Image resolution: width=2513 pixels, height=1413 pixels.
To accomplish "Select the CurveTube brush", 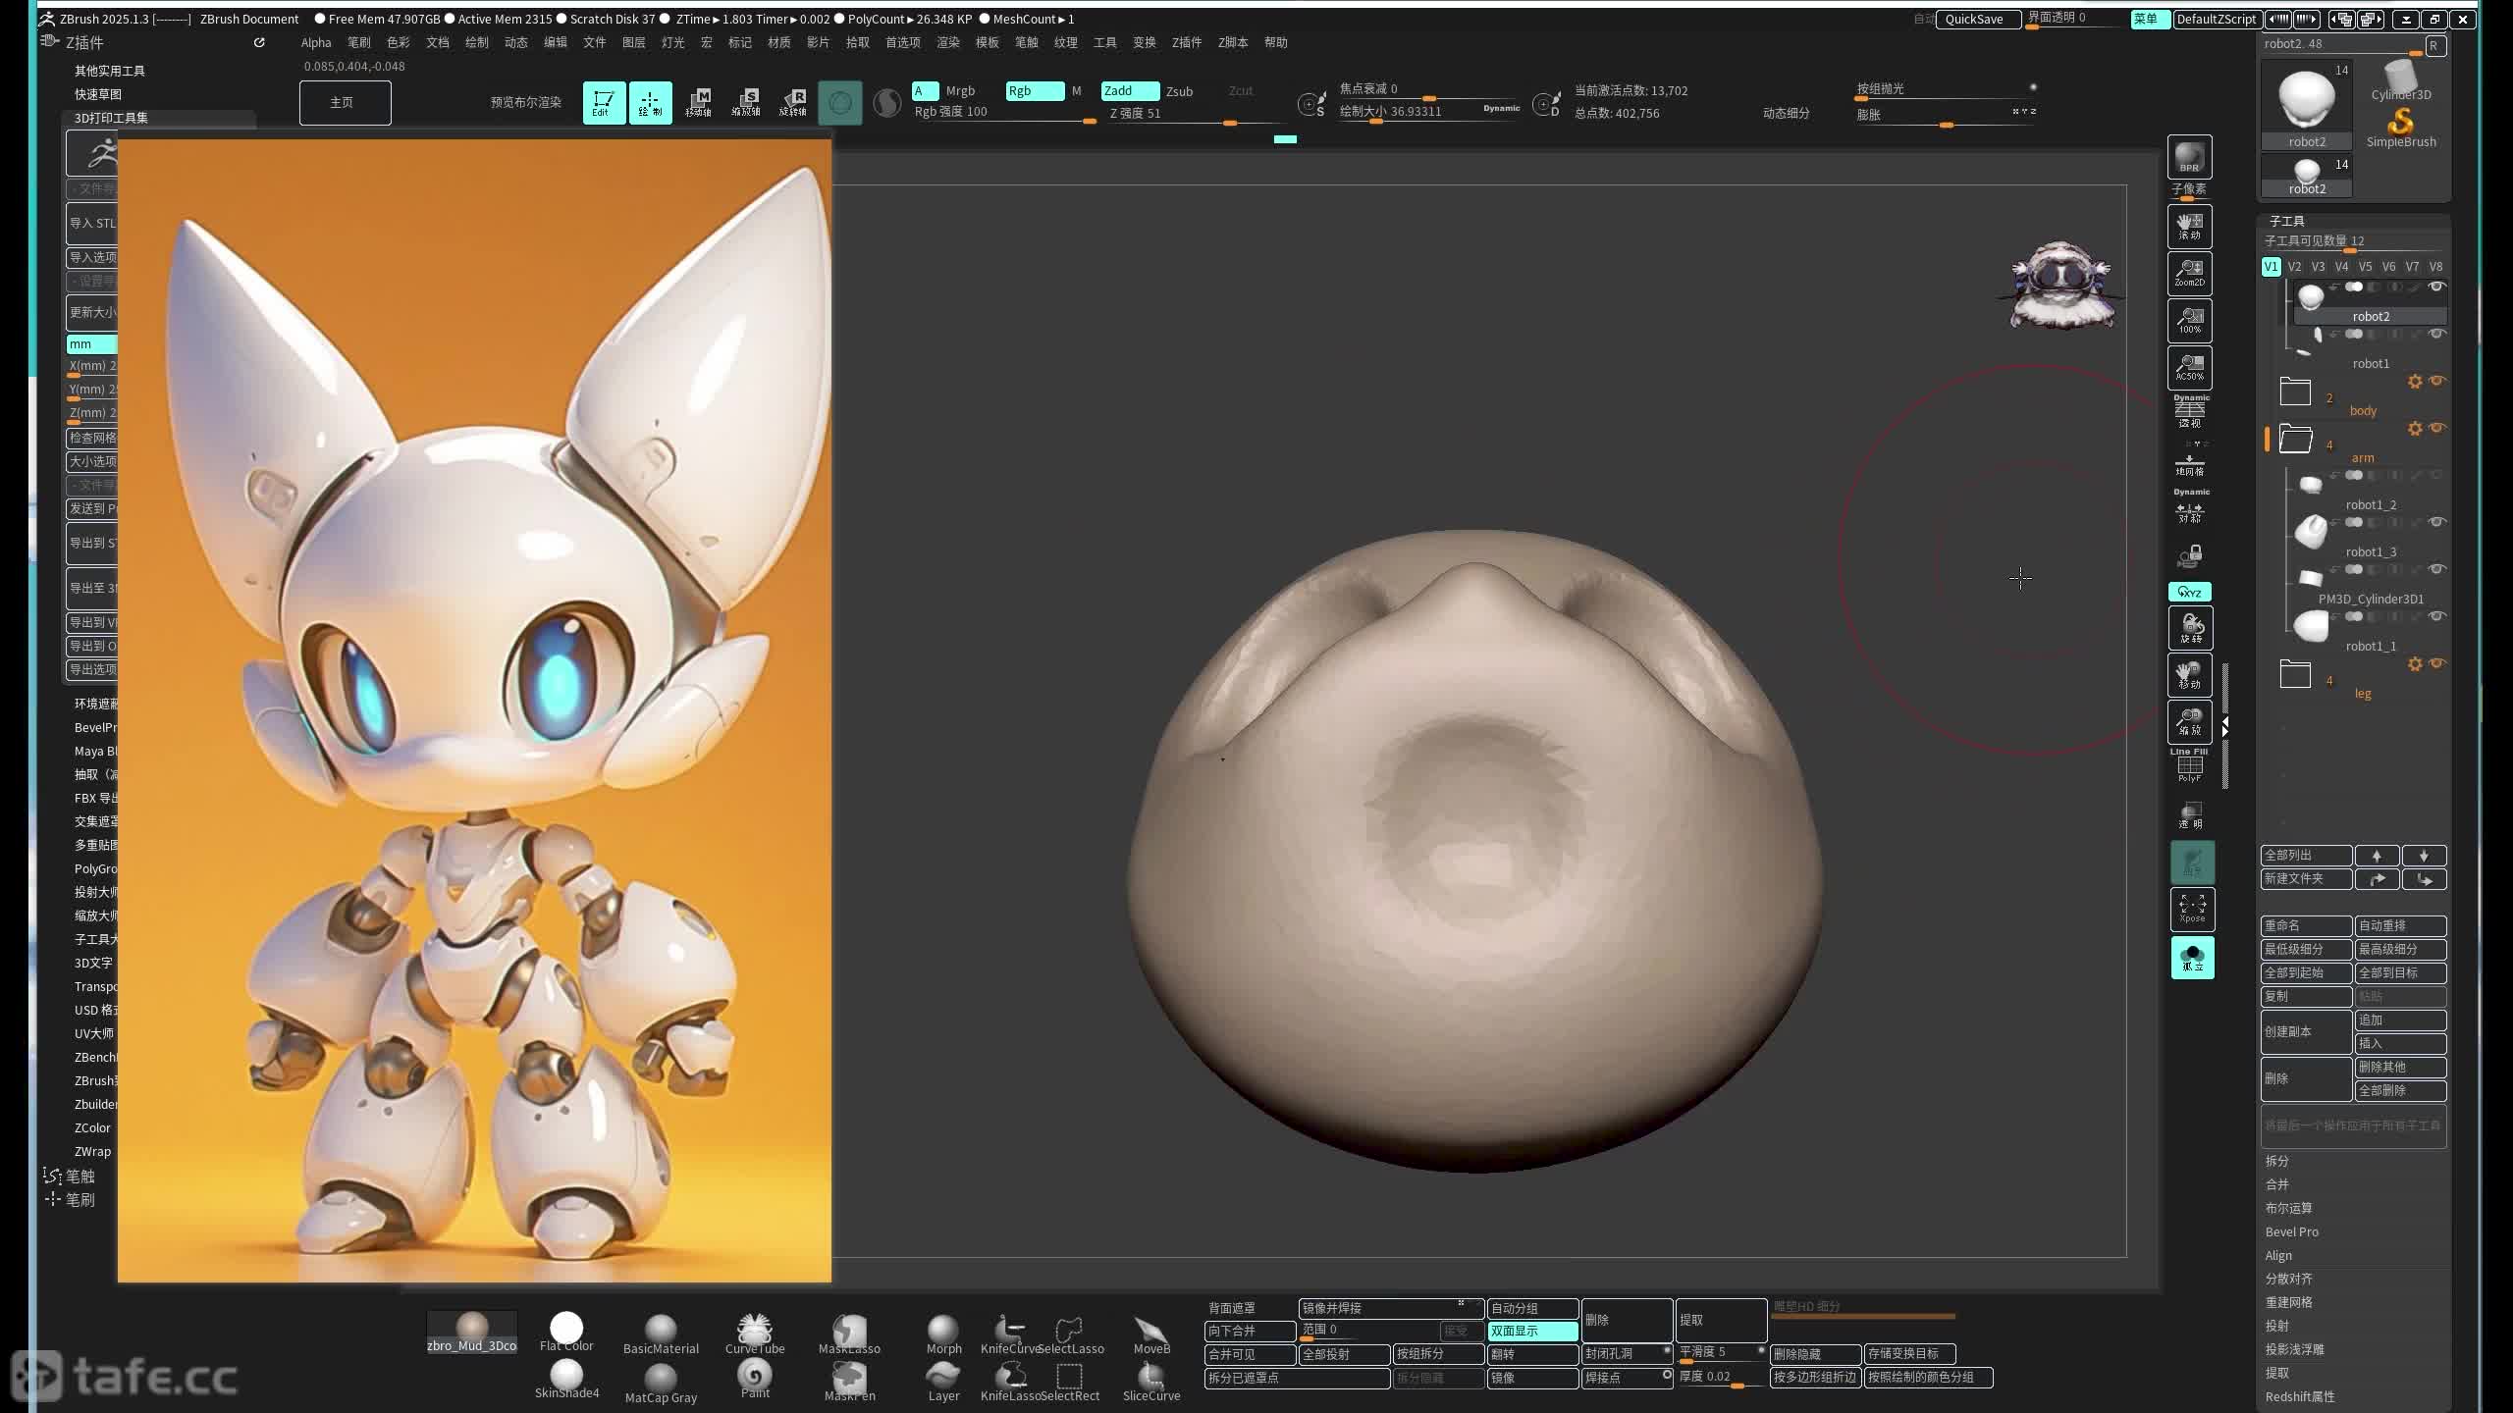I will click(754, 1334).
